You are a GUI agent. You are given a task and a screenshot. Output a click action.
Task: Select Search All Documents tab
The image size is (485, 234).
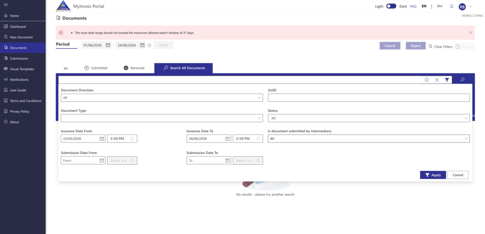point(183,68)
